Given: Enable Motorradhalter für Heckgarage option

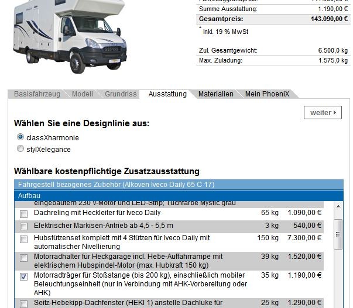Looking at the screenshot, I should tap(24, 258).
